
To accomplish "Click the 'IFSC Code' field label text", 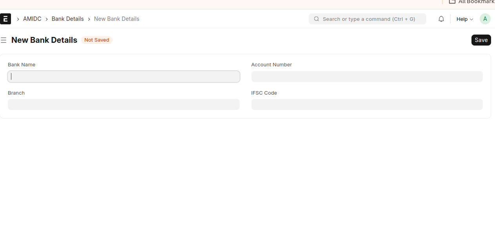I will tap(264, 93).
